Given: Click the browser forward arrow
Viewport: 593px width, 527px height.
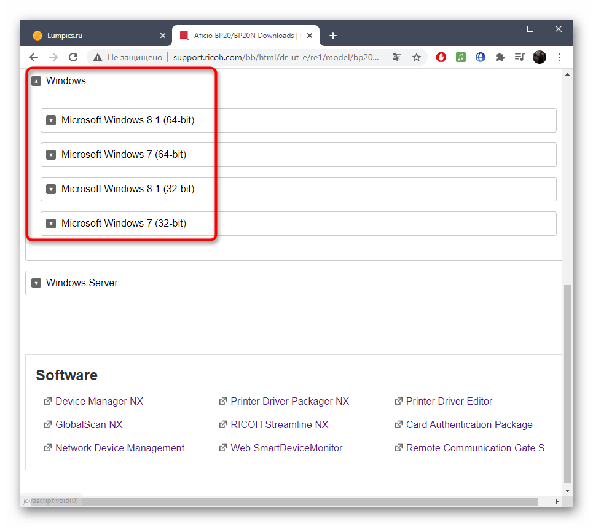Looking at the screenshot, I should pyautogui.click(x=53, y=57).
